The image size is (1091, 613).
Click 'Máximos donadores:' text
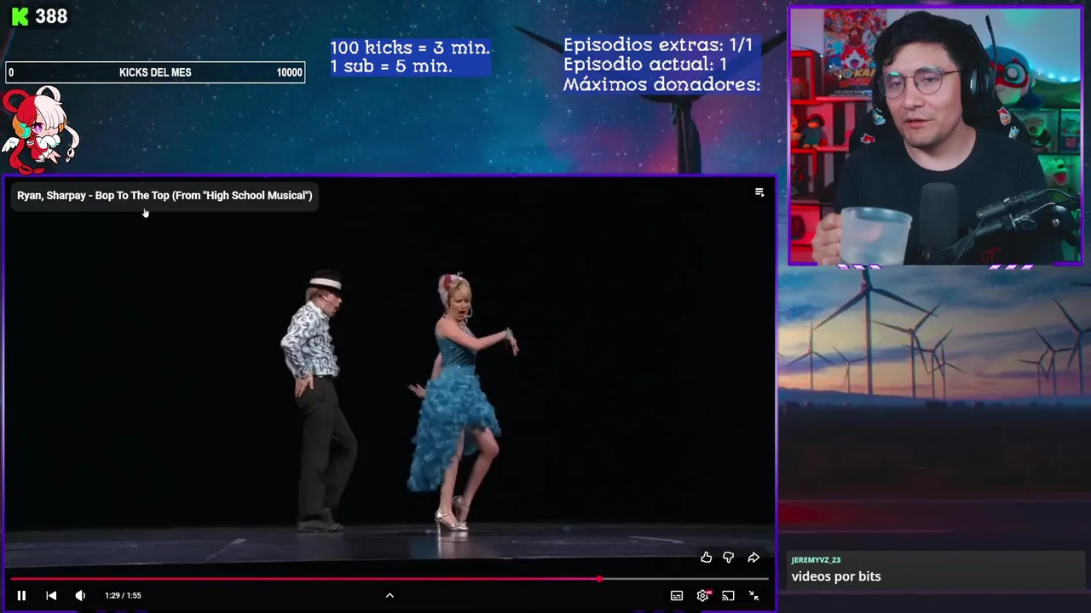661,84
